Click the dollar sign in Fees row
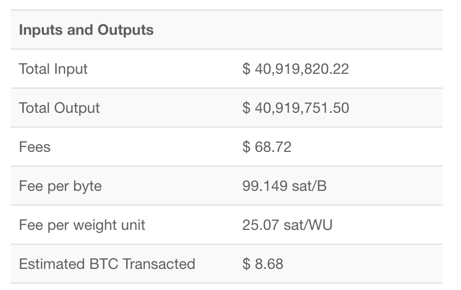 tap(246, 147)
